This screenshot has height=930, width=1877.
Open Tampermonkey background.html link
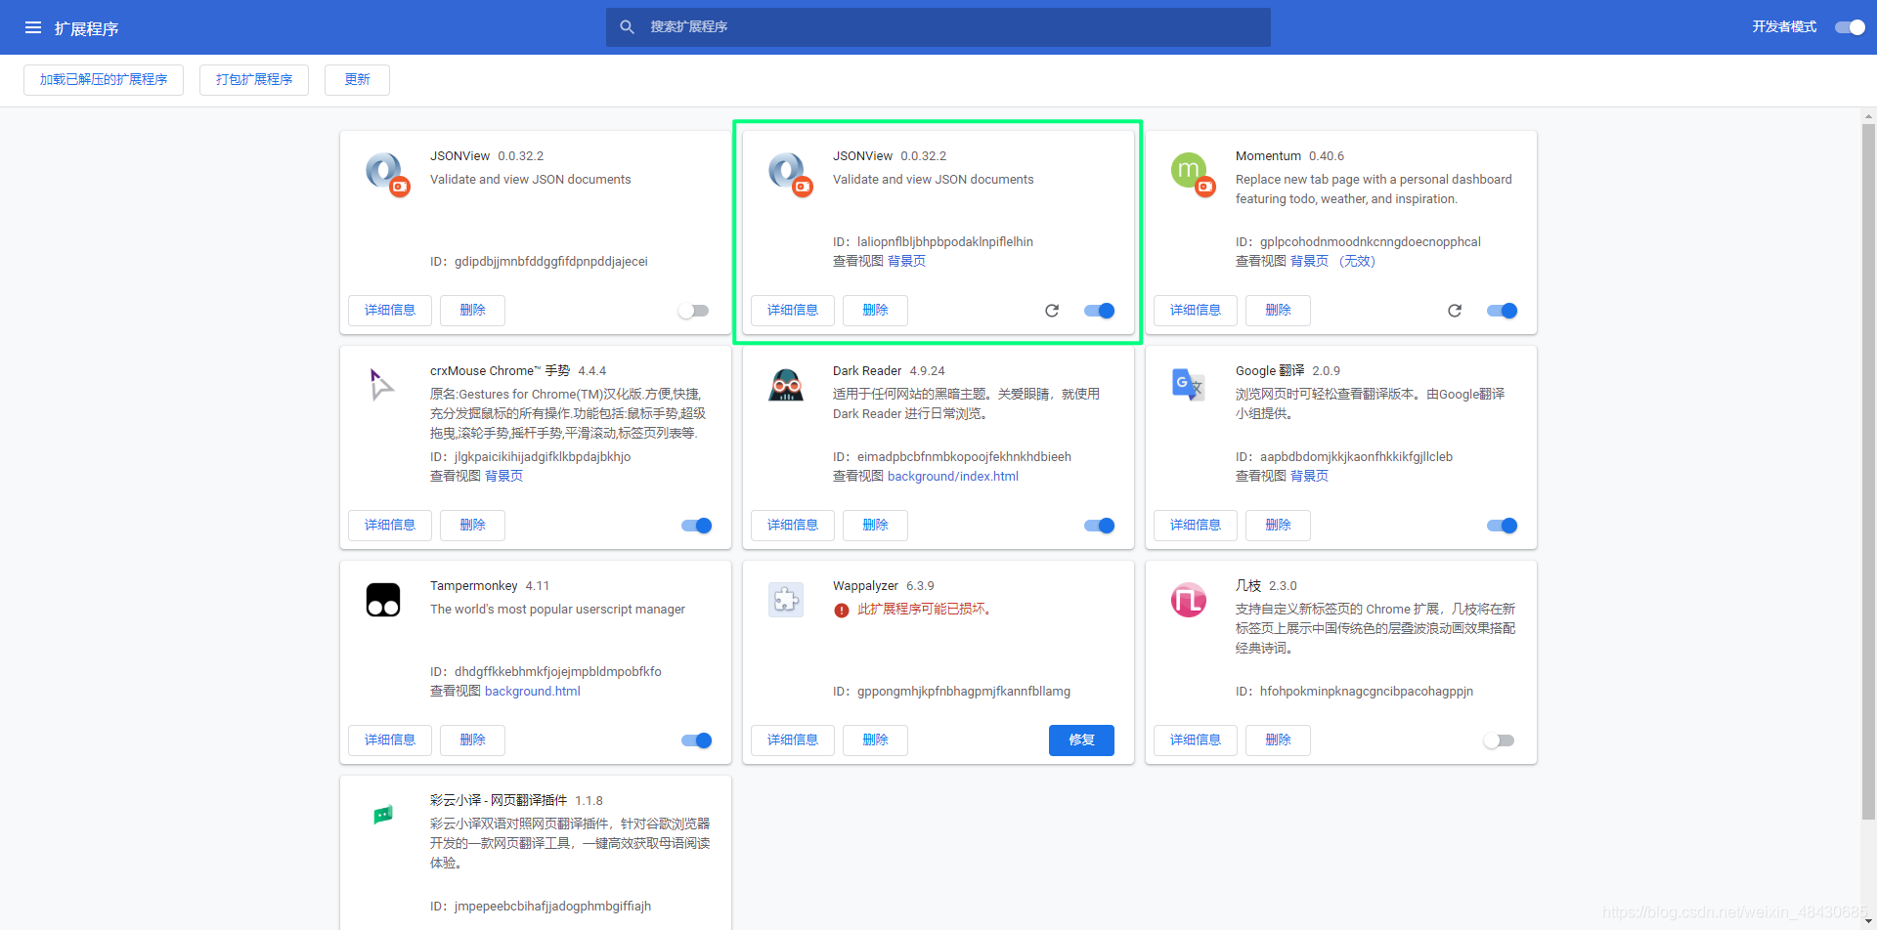point(533,692)
